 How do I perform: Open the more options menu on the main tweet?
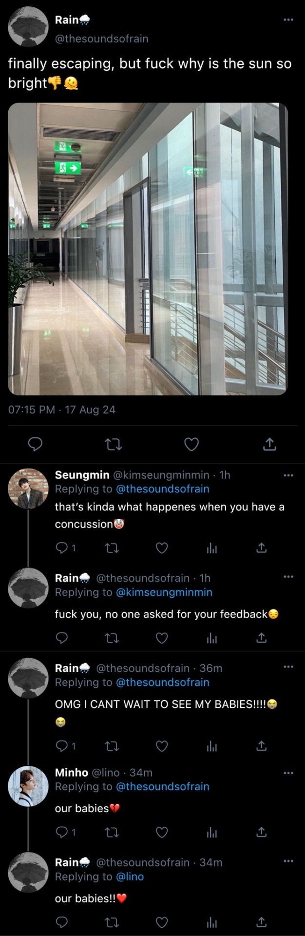(288, 20)
